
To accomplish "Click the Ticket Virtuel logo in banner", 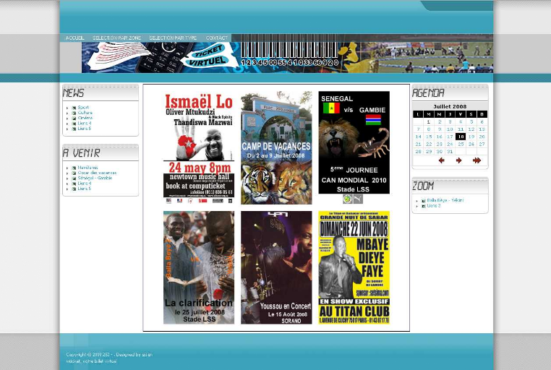I will click(x=208, y=56).
